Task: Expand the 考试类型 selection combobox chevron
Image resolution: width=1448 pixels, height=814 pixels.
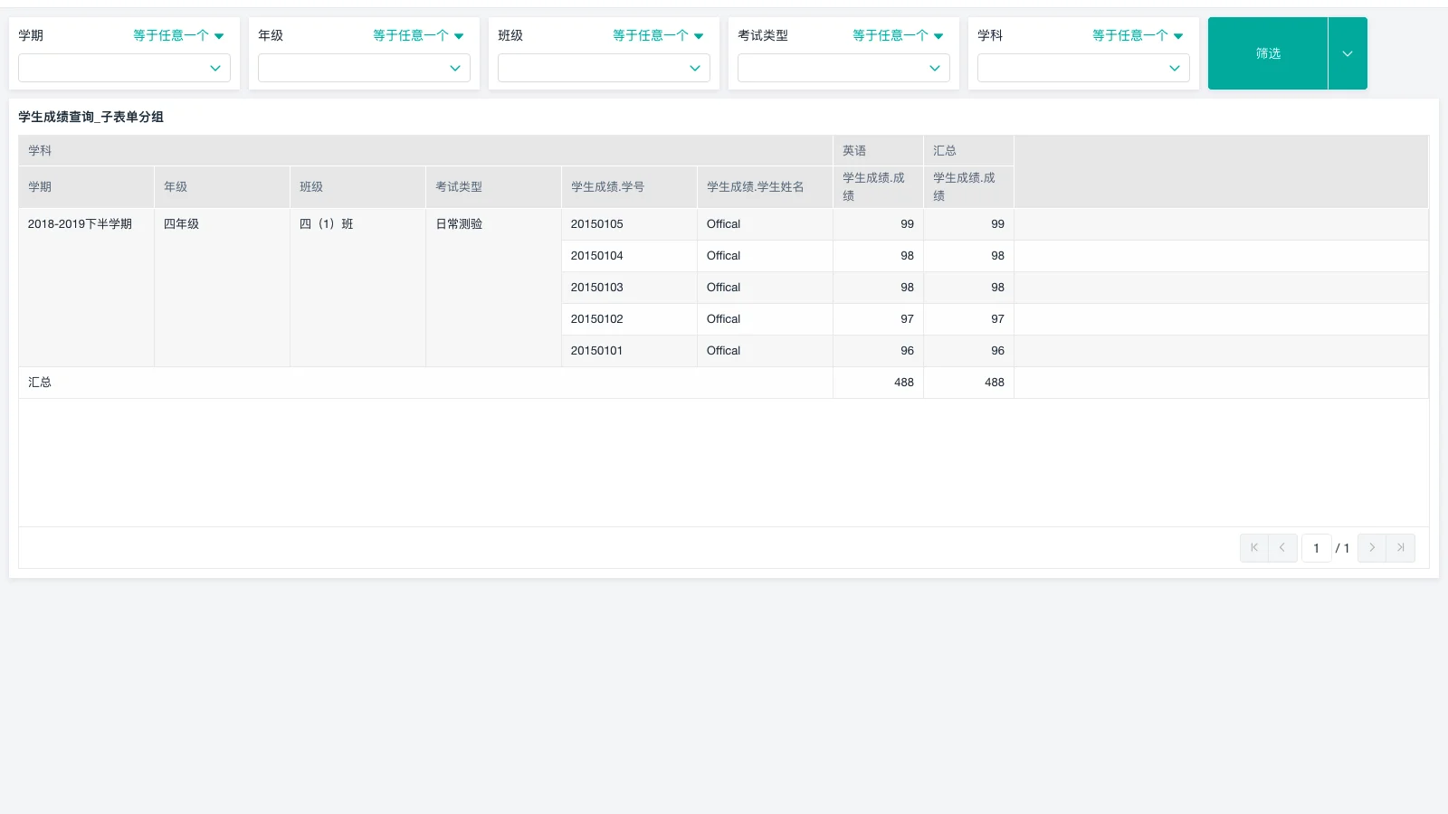Action: [x=934, y=68]
